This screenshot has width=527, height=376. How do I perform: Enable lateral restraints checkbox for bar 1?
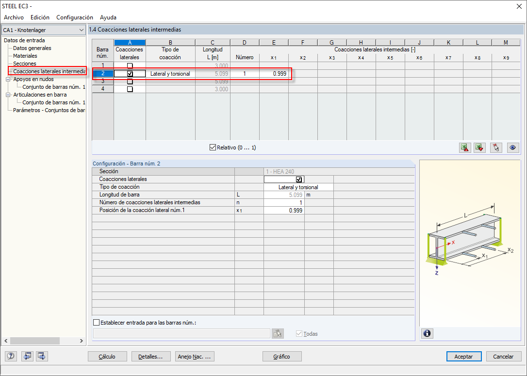(130, 66)
